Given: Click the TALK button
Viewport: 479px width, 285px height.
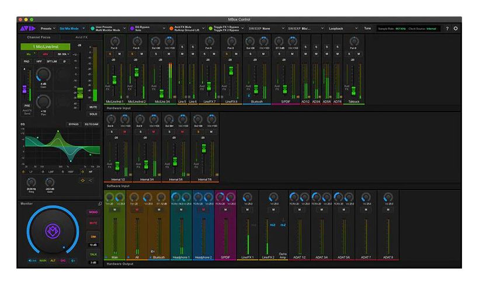Looking at the screenshot, I should coord(93,254).
